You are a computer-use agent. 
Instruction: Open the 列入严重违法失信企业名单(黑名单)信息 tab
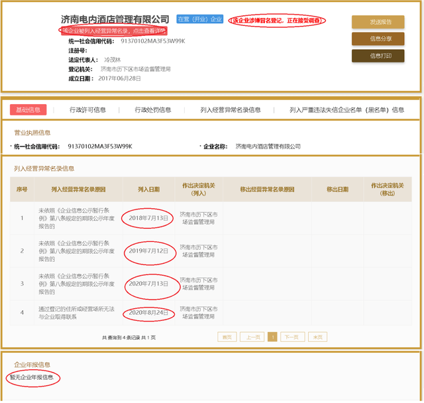pos(346,110)
